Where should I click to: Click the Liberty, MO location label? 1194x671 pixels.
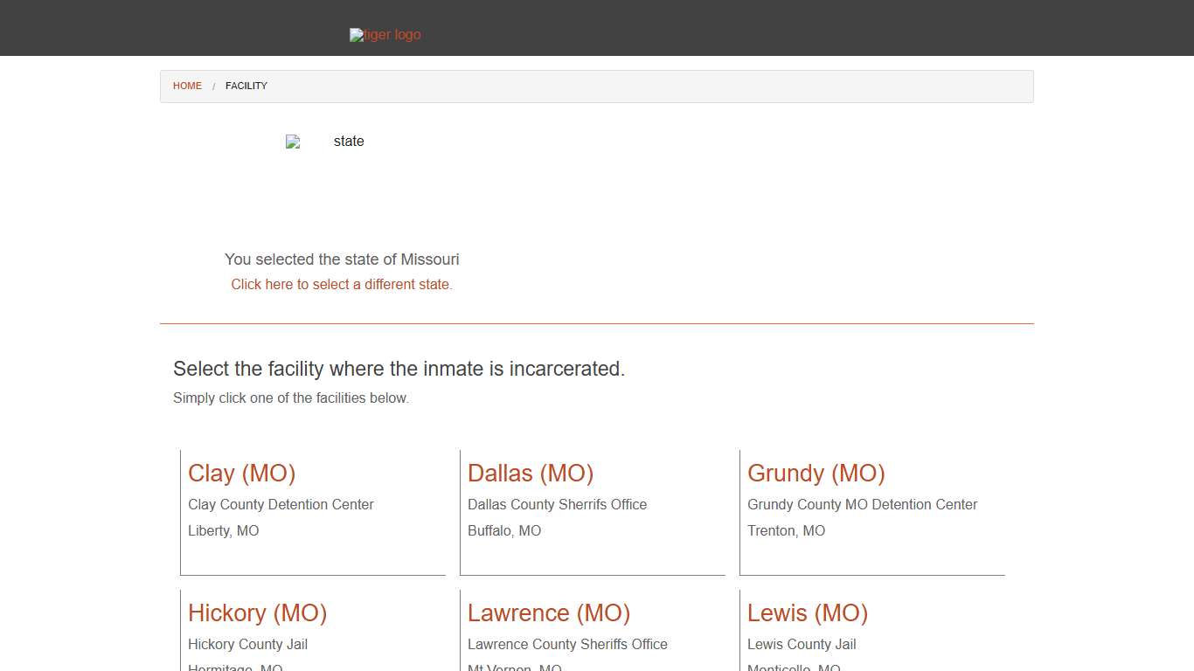click(223, 530)
